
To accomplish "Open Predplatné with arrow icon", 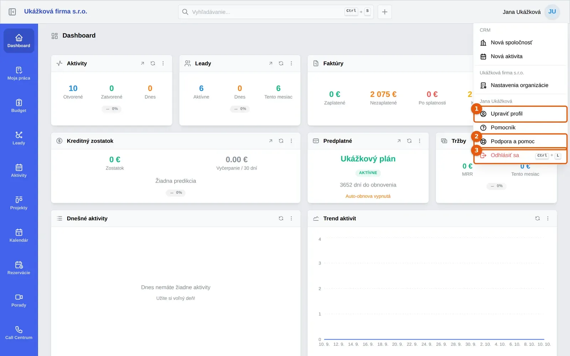I will pyautogui.click(x=399, y=141).
